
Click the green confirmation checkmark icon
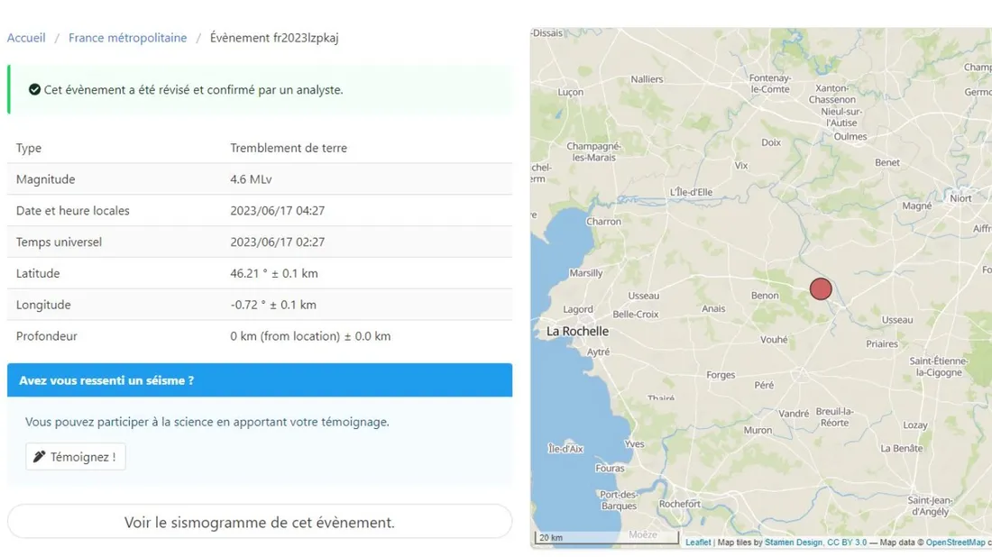coord(34,89)
